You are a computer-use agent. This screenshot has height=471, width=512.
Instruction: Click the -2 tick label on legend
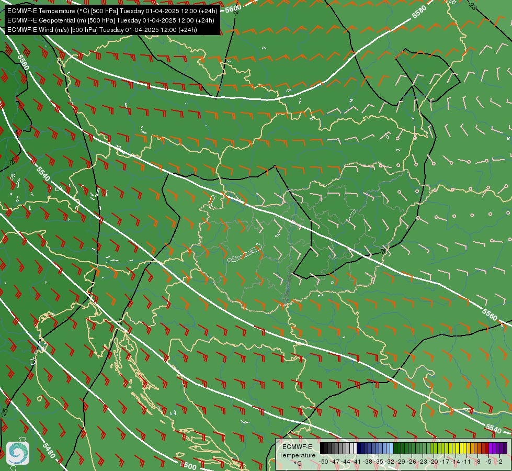[499, 462]
